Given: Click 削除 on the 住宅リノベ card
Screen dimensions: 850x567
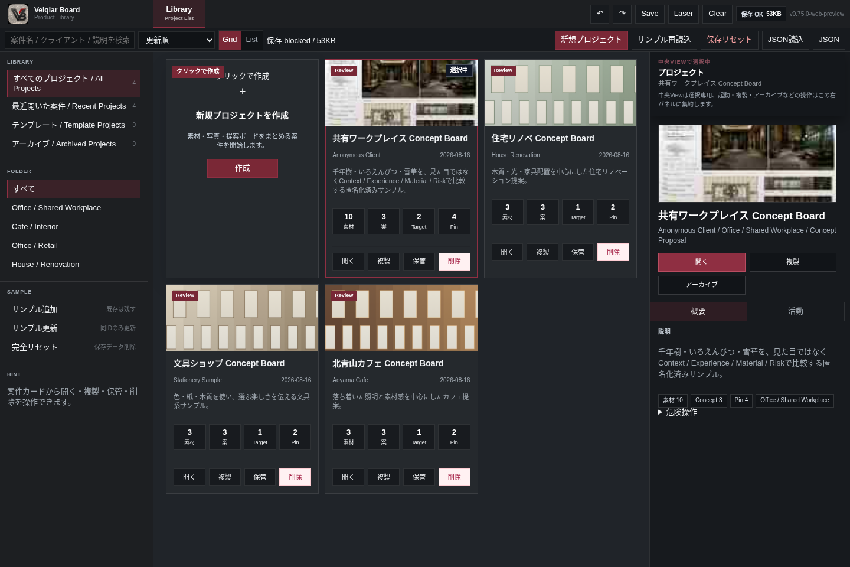Looking at the screenshot, I should (x=613, y=252).
